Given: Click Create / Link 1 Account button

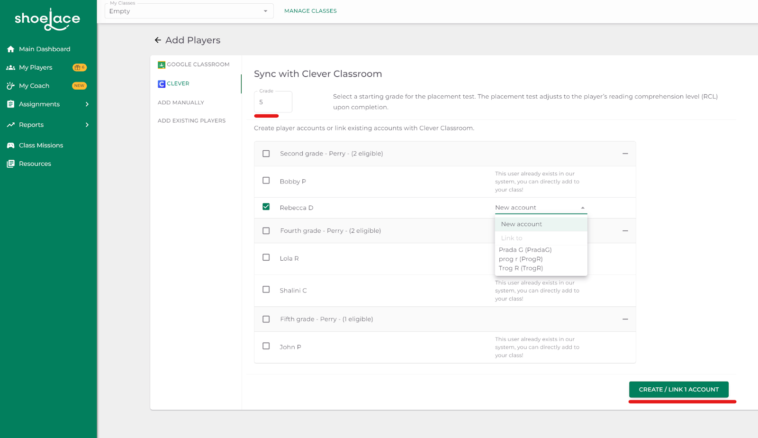Looking at the screenshot, I should point(679,390).
